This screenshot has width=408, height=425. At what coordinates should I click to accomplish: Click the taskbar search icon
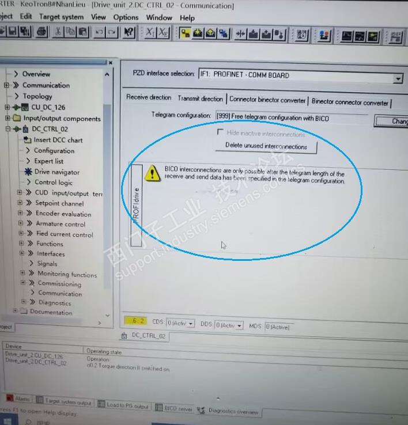click(x=28, y=422)
